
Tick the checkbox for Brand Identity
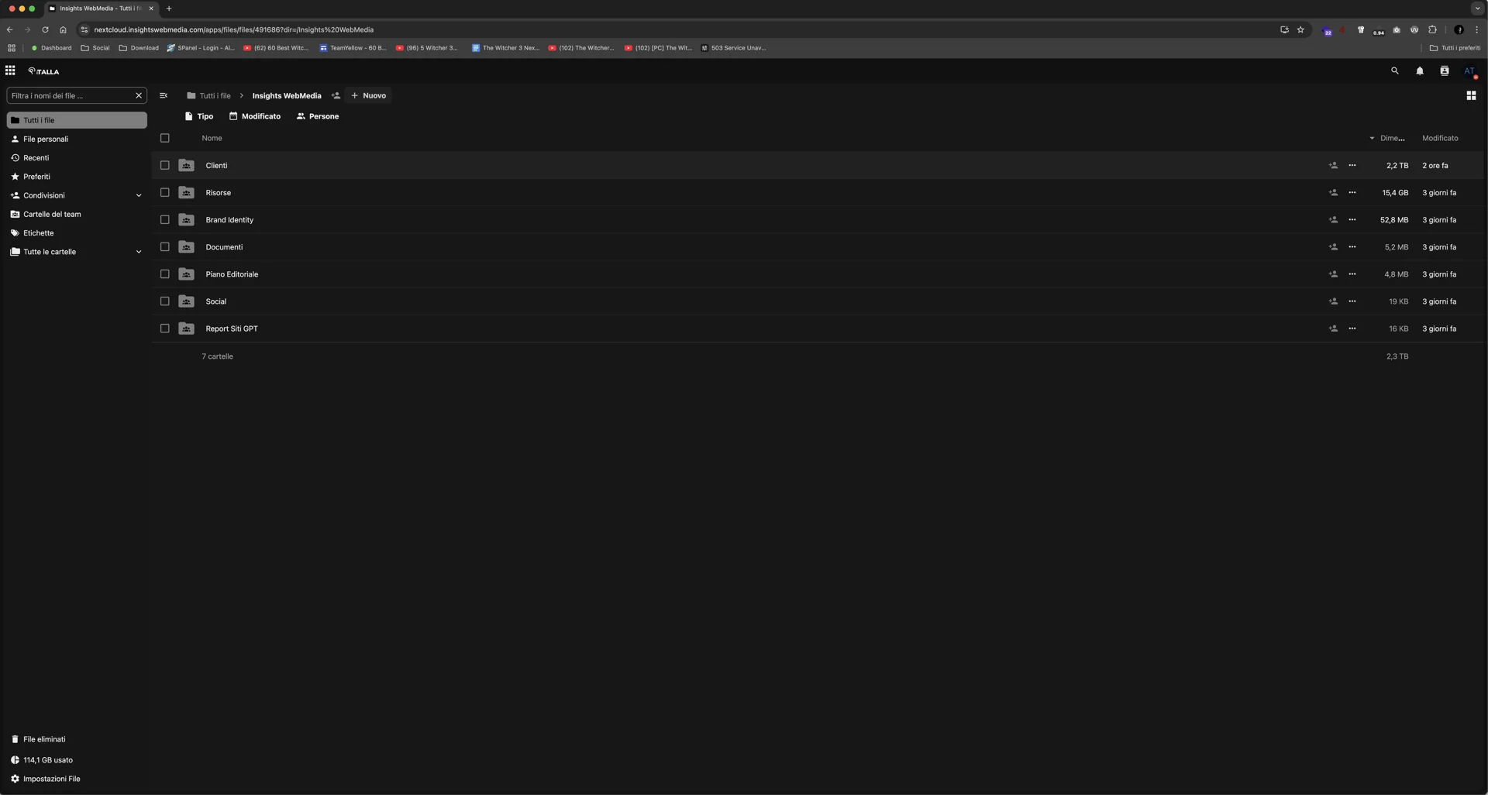(164, 219)
